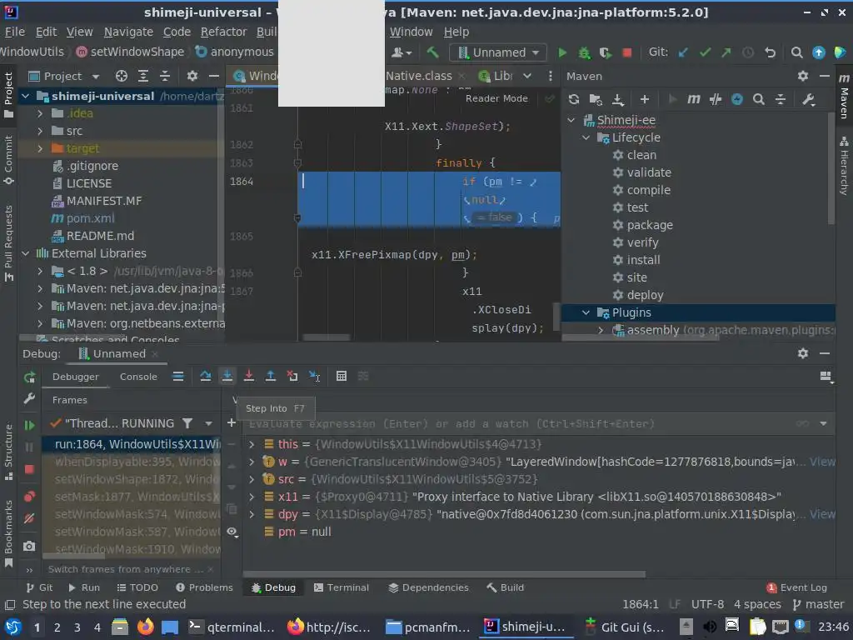The height and width of the screenshot is (640, 853).
Task: Open Project panel gear options
Action: (192, 76)
